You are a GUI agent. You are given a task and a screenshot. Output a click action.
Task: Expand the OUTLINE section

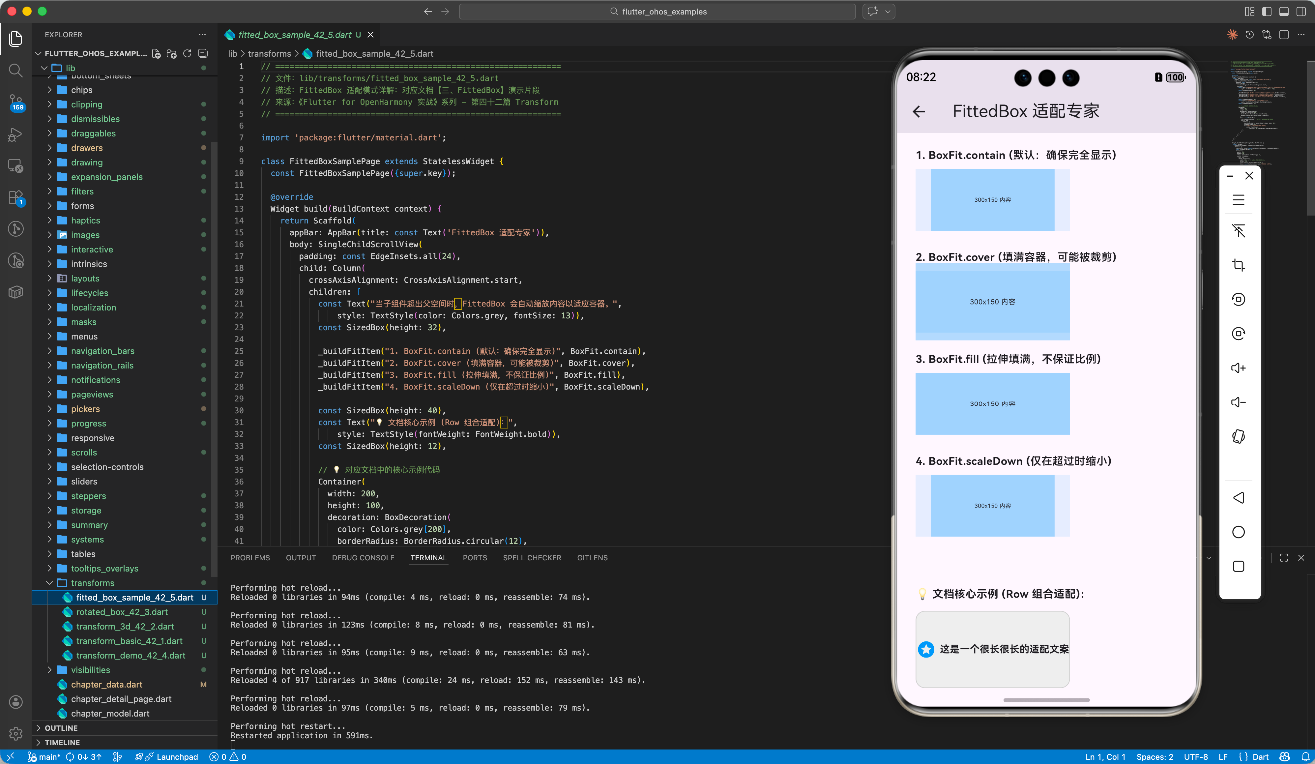pyautogui.click(x=61, y=728)
